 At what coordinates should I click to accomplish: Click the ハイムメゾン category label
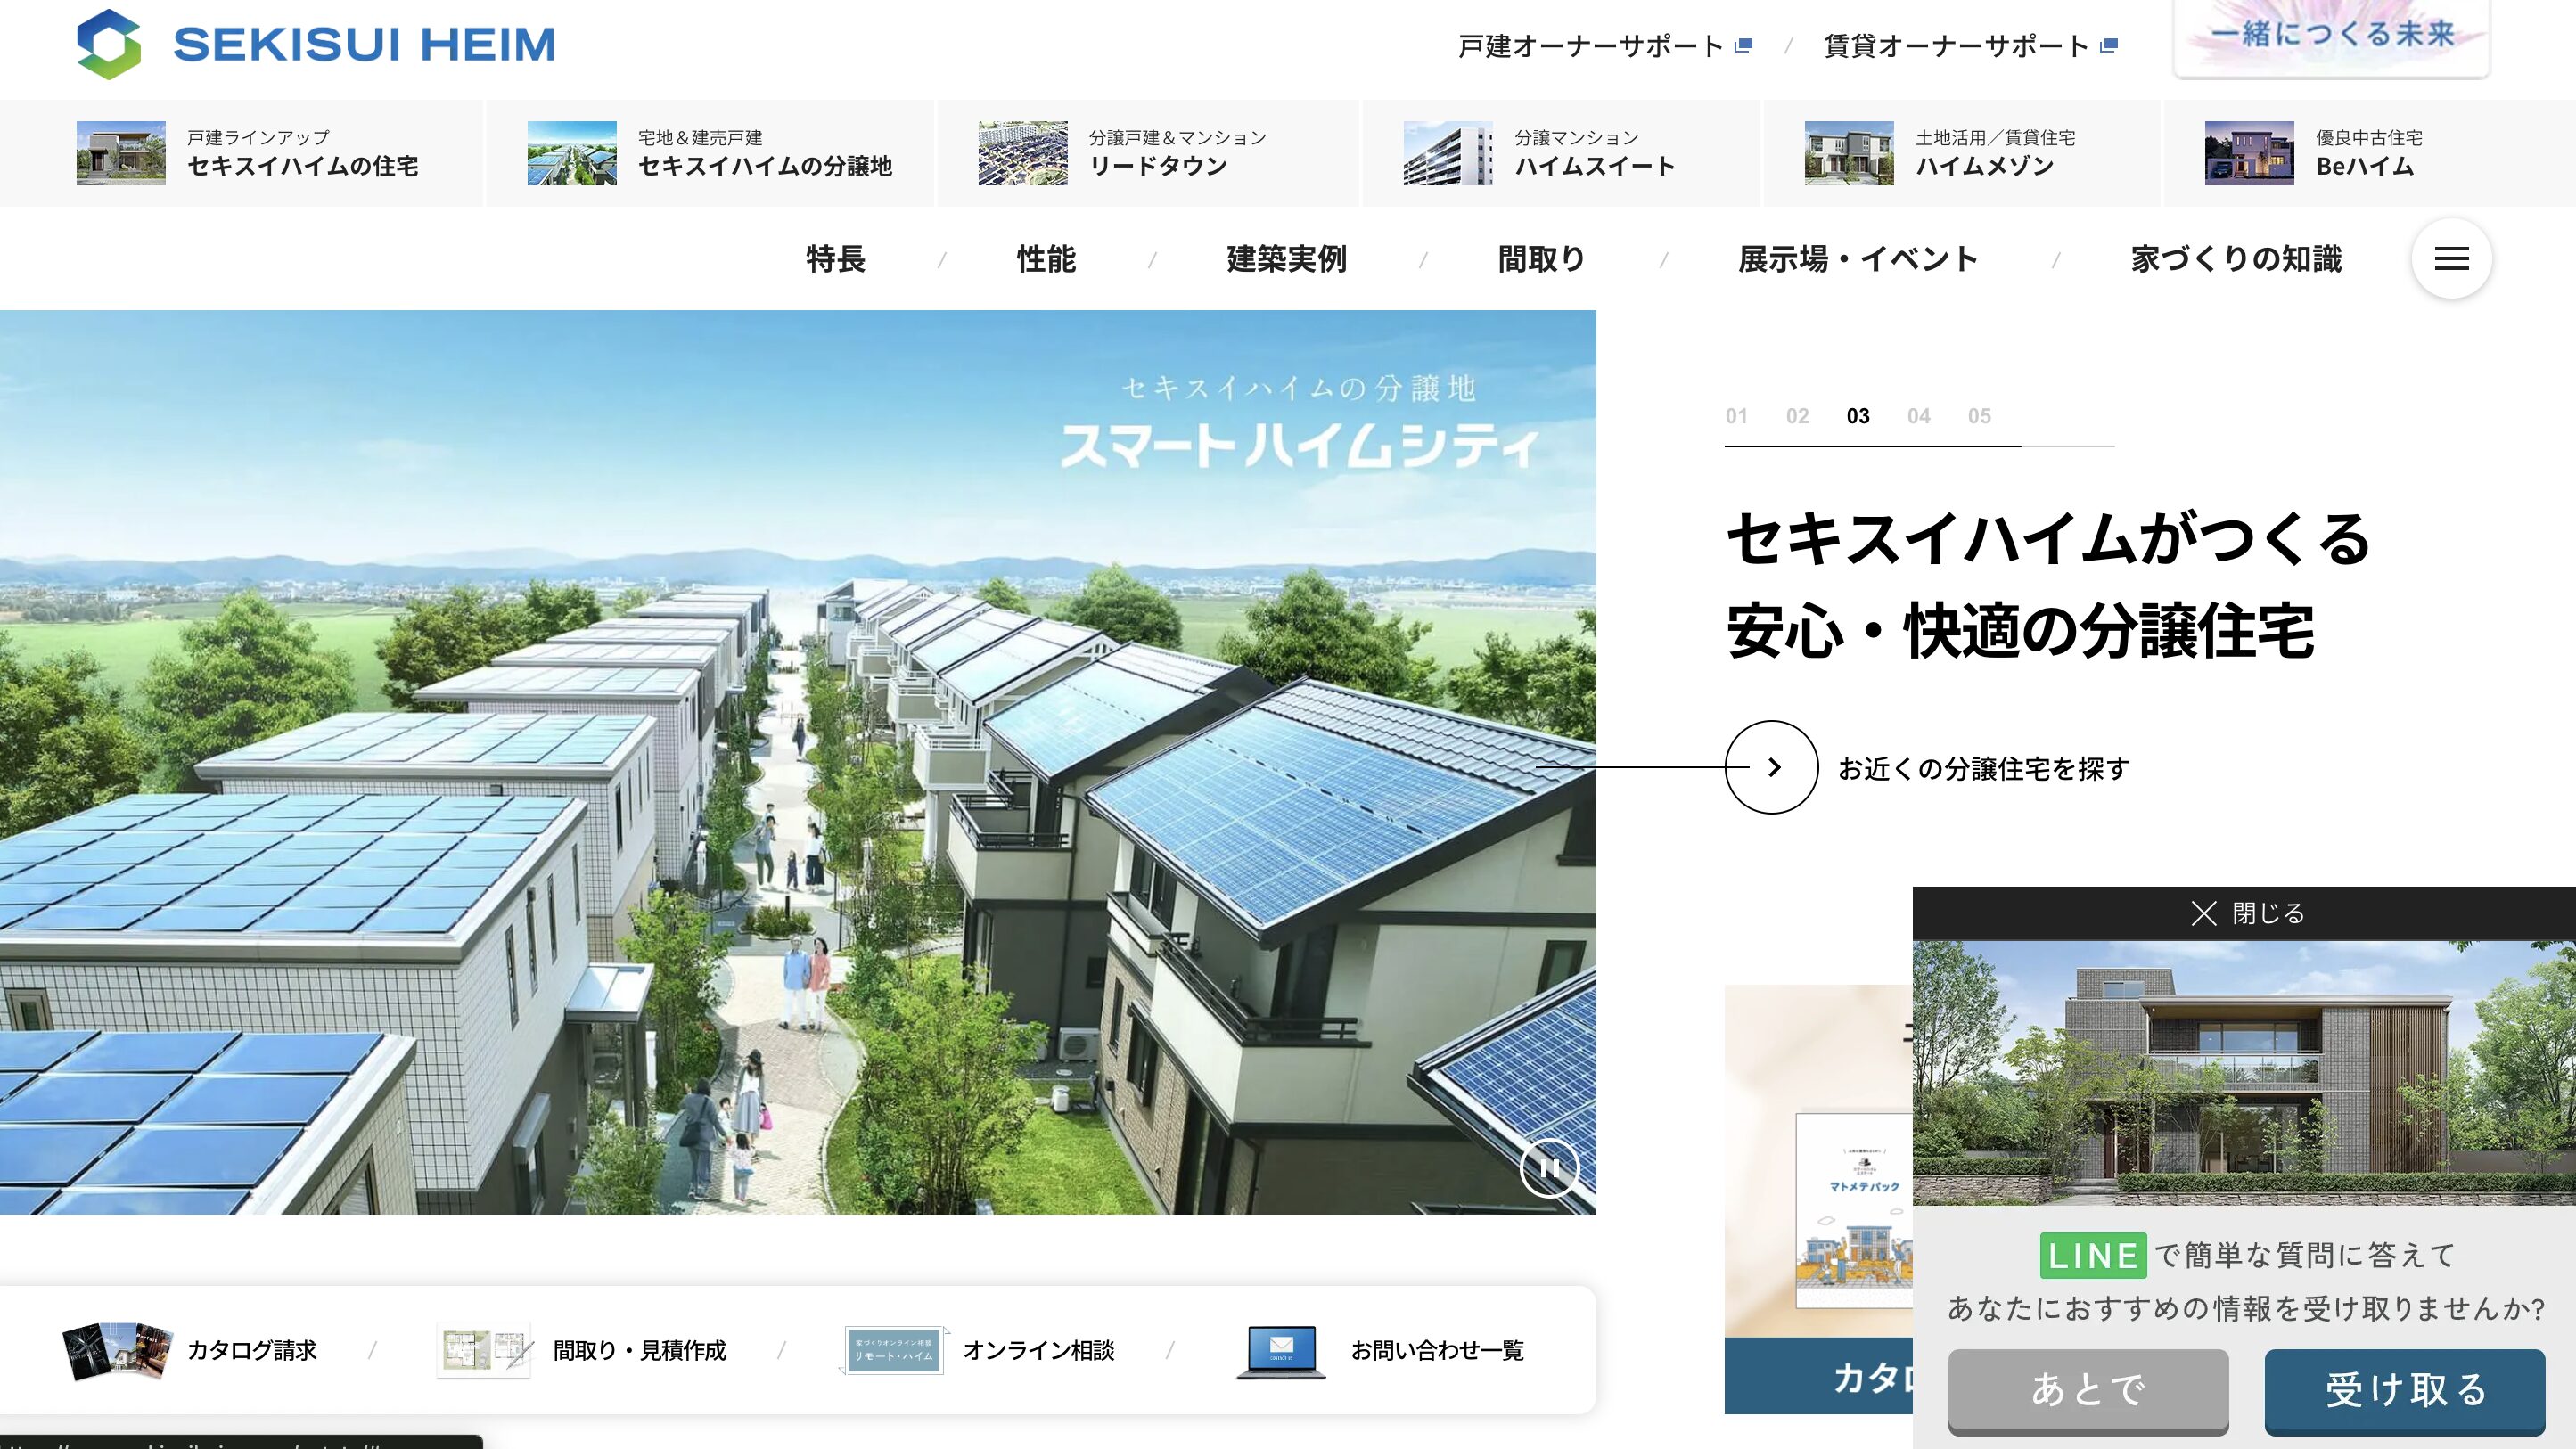pyautogui.click(x=1985, y=165)
